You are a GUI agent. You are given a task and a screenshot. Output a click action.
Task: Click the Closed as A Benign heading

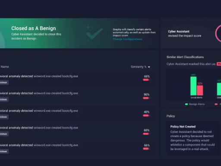(34, 29)
